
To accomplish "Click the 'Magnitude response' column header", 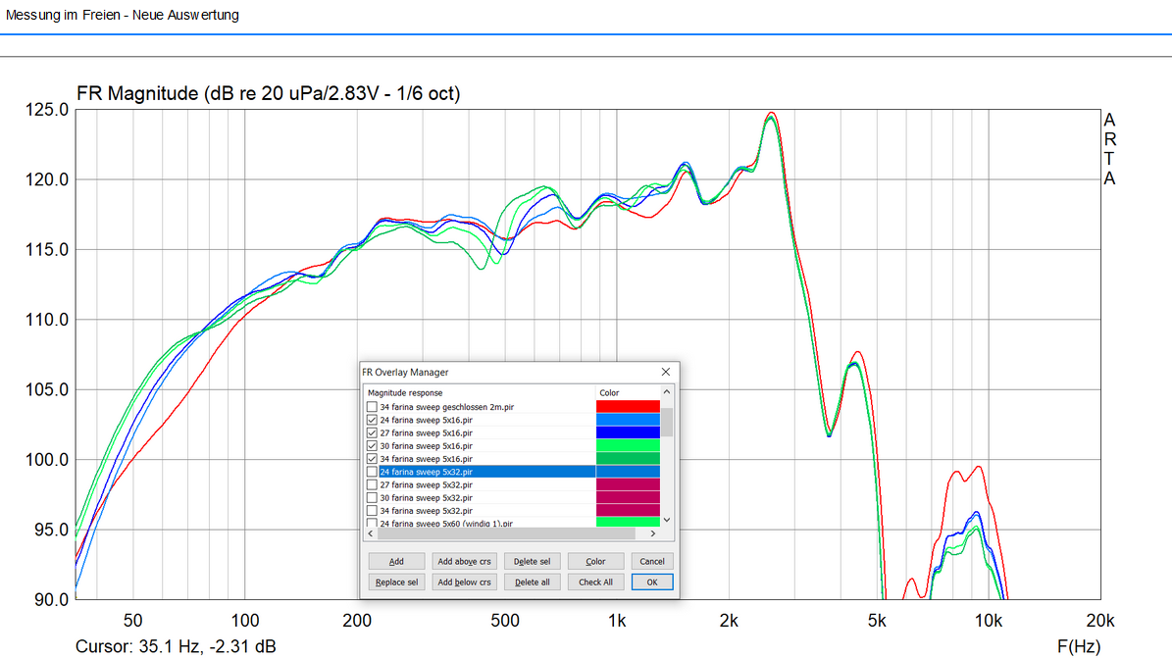I will (480, 392).
